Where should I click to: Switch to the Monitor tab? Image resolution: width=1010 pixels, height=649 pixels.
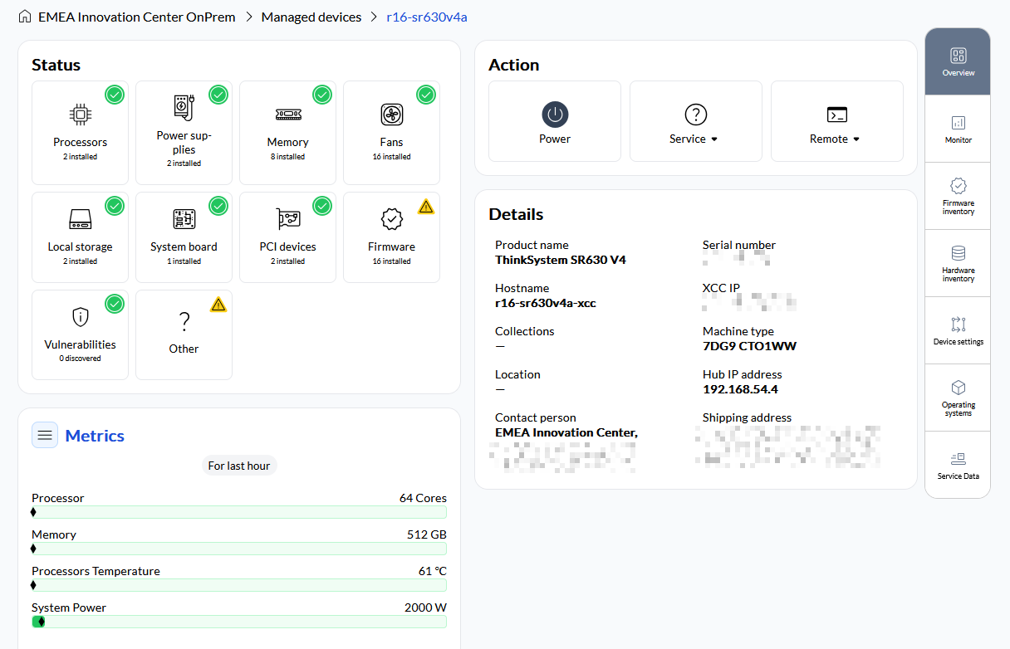(x=958, y=129)
